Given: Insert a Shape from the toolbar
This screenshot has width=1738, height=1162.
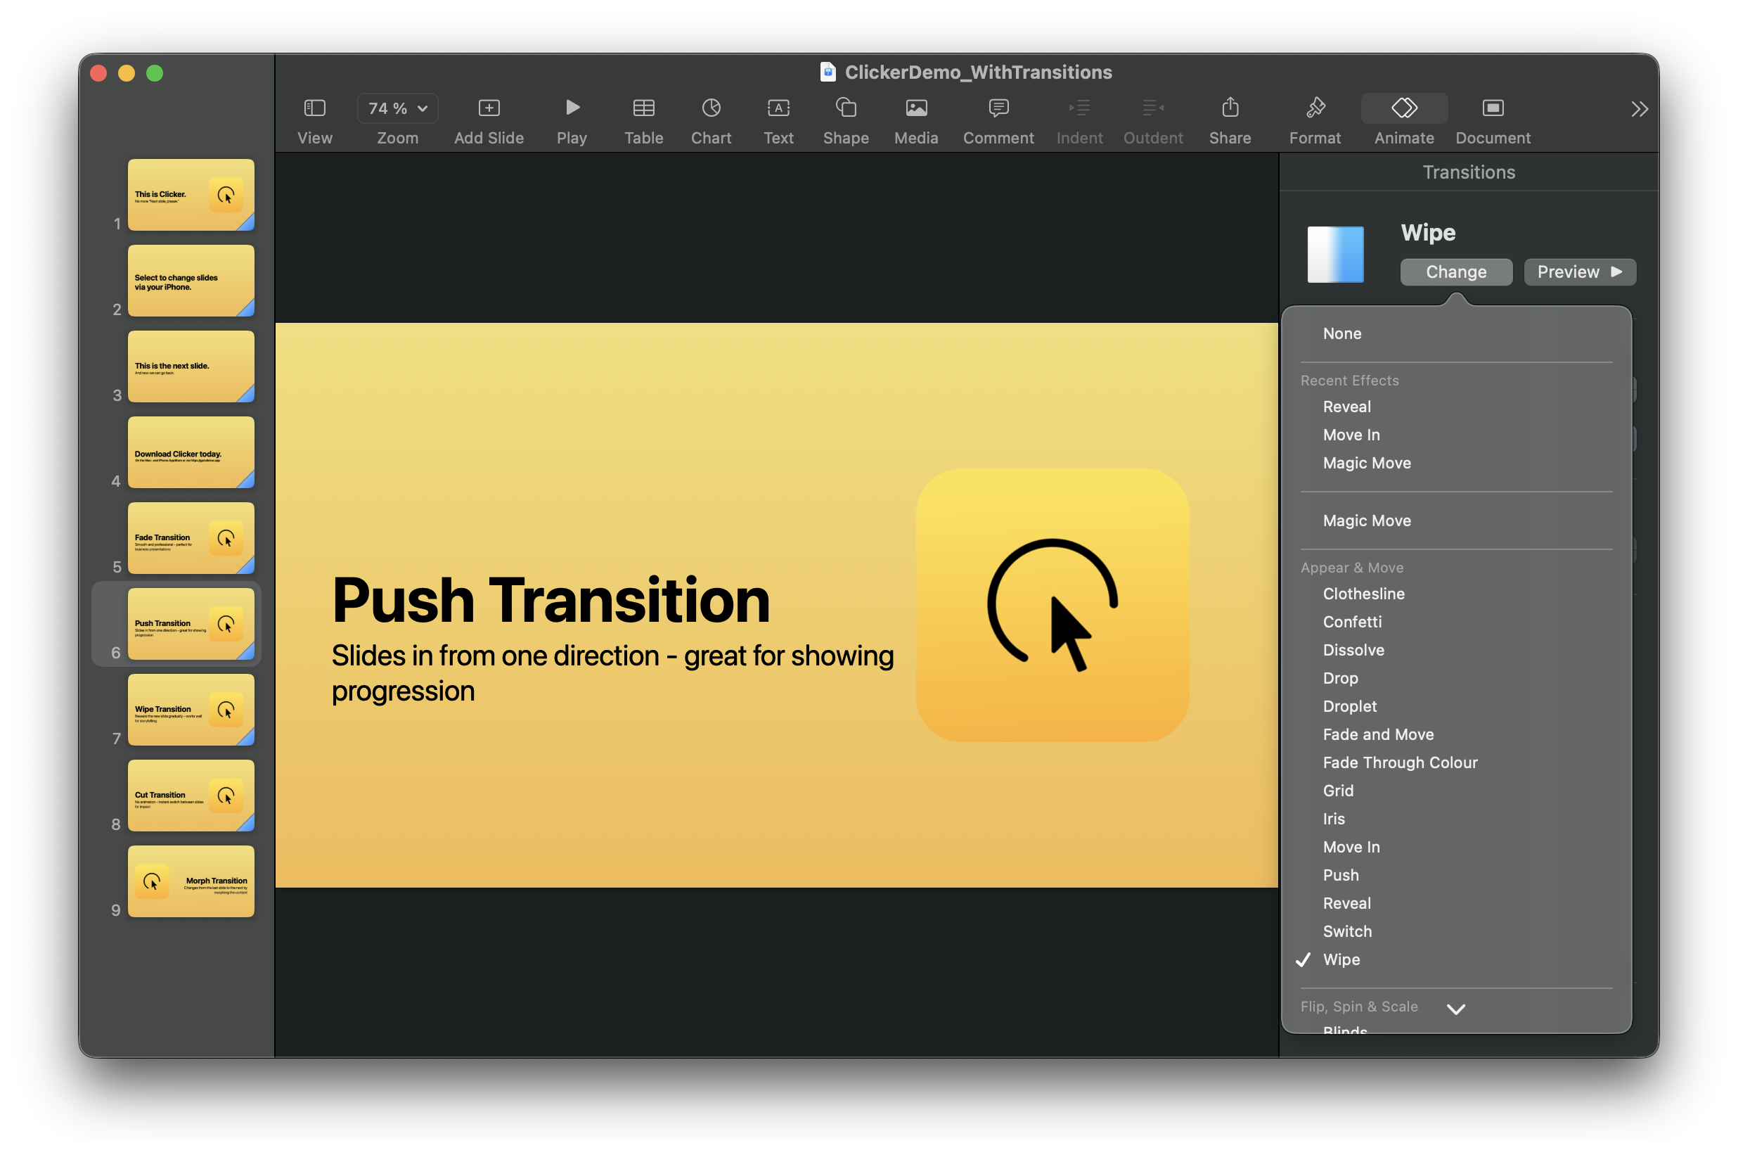Looking at the screenshot, I should point(845,119).
